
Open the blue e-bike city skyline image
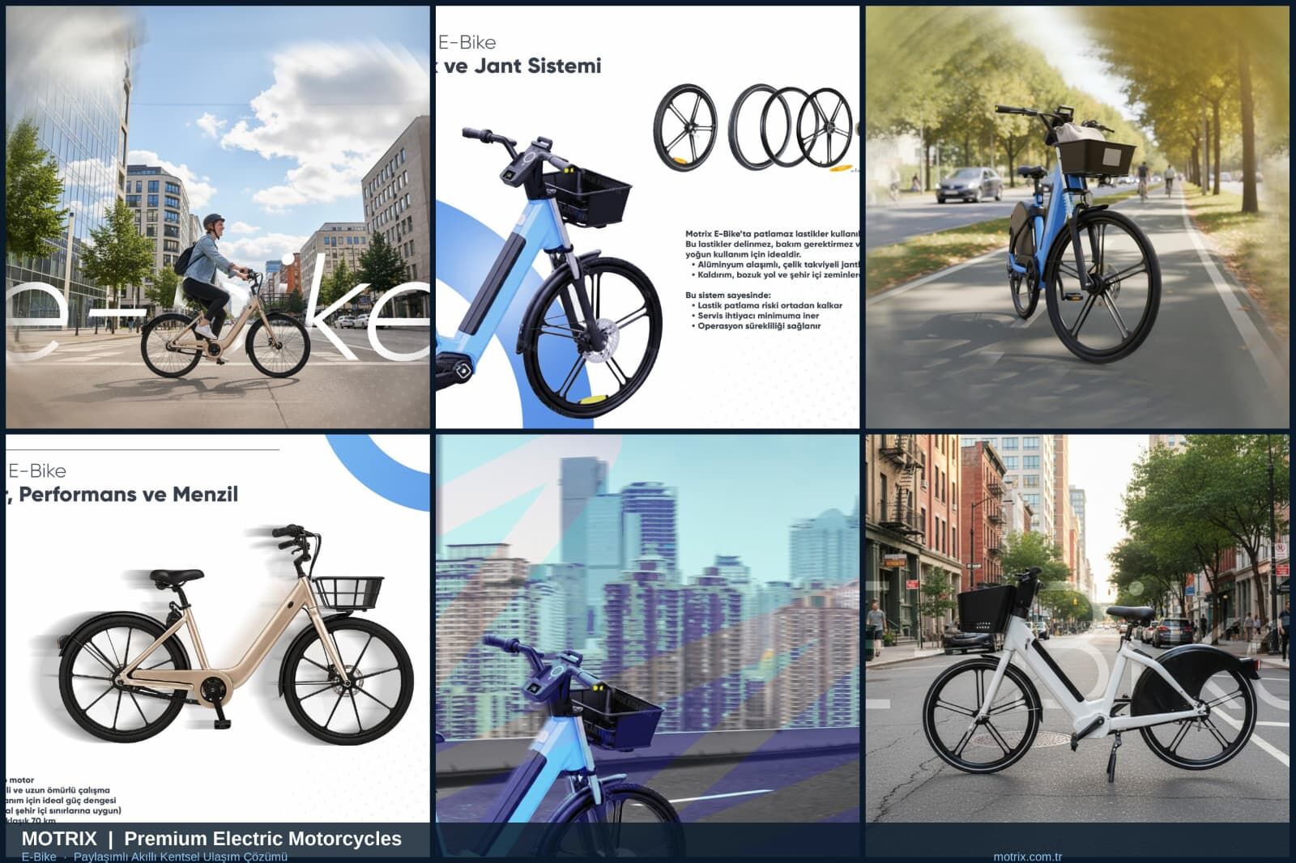(648, 628)
